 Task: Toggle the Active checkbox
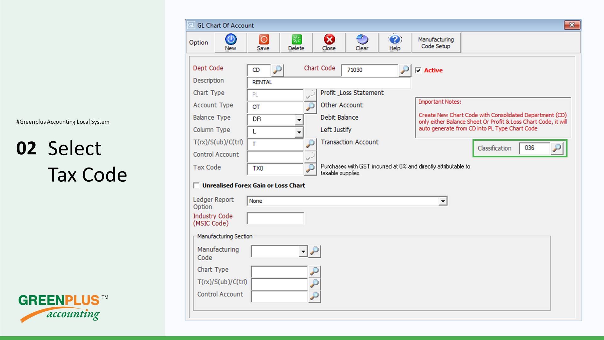418,70
